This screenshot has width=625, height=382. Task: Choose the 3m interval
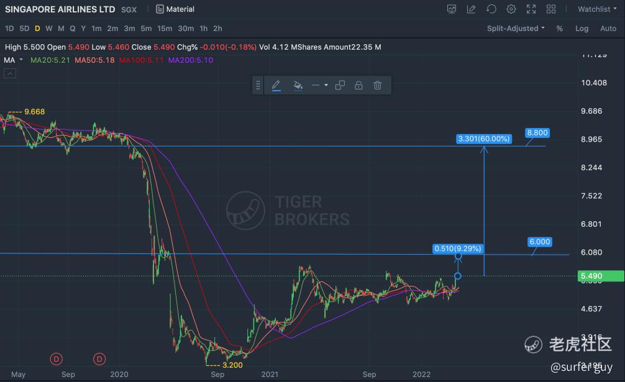pyautogui.click(x=130, y=29)
